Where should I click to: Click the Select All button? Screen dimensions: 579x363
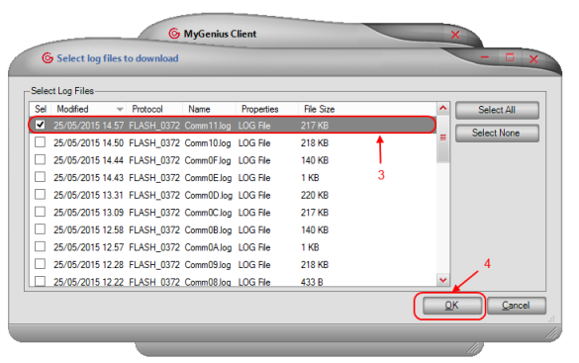[x=497, y=110]
